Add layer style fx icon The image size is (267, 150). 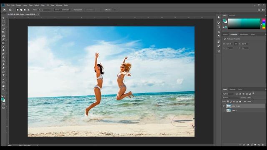(x=244, y=145)
